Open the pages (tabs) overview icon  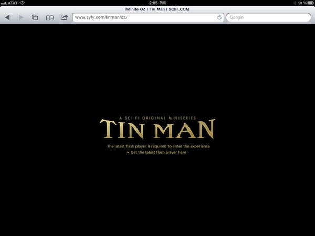(35, 17)
